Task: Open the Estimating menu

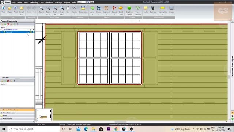Action: point(34,3)
